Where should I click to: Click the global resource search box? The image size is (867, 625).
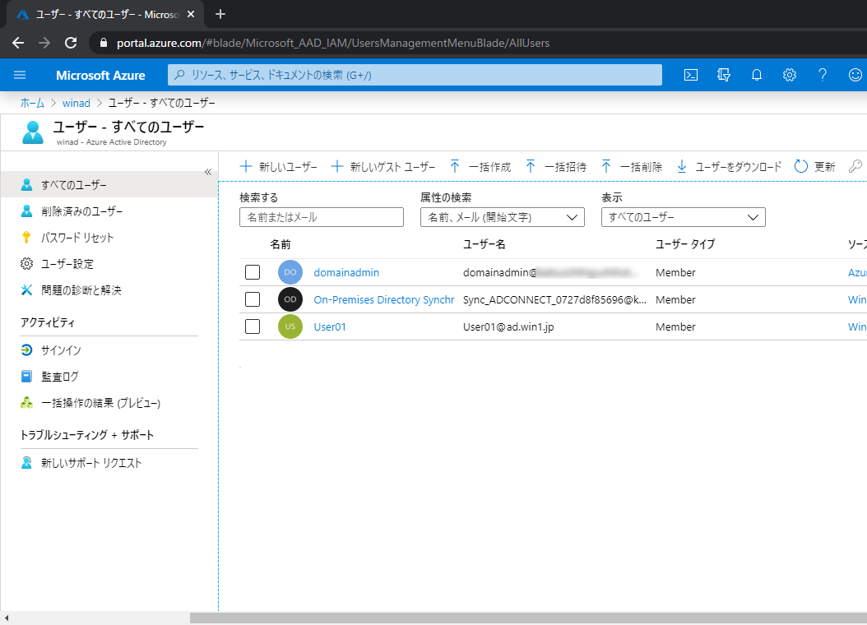tap(415, 75)
